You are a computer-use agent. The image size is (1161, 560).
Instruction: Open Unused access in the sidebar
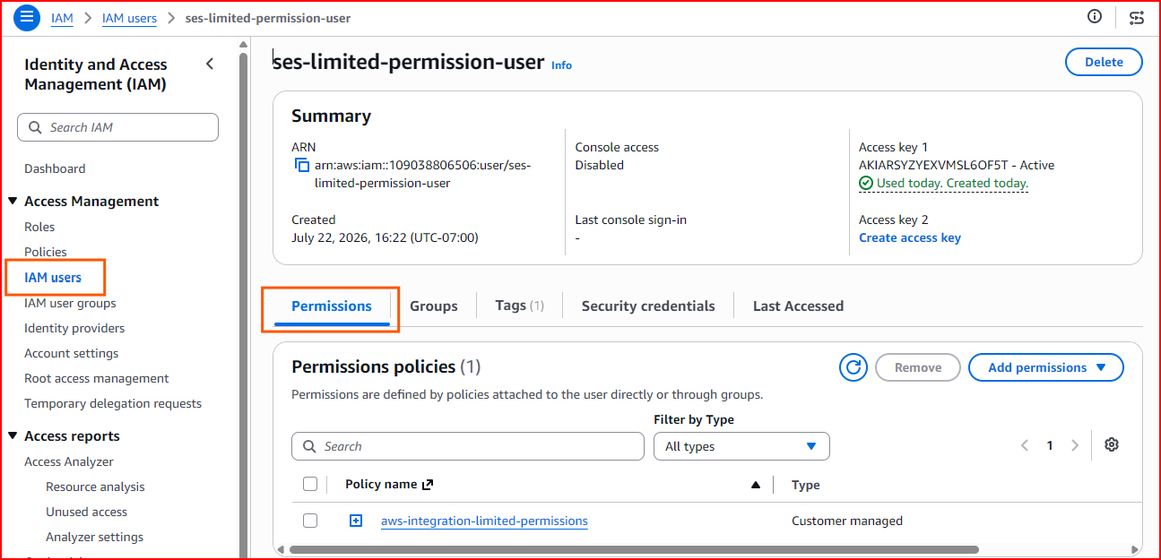(87, 512)
